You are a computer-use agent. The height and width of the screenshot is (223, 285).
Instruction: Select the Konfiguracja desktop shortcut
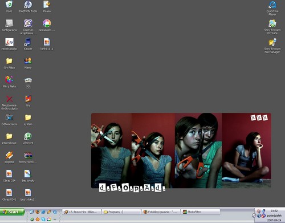point(9,25)
